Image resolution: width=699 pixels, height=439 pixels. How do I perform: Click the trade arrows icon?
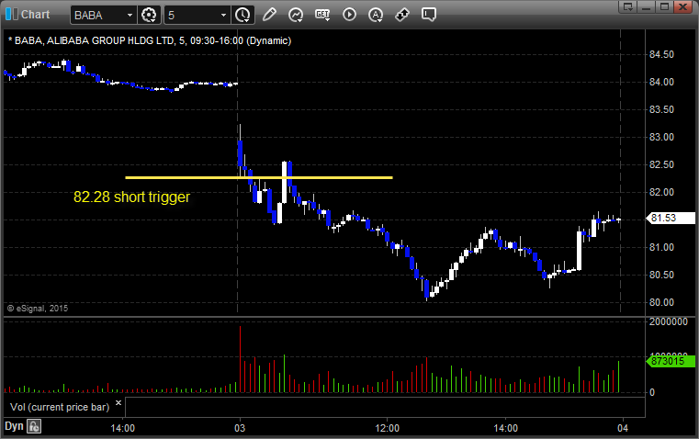point(402,15)
